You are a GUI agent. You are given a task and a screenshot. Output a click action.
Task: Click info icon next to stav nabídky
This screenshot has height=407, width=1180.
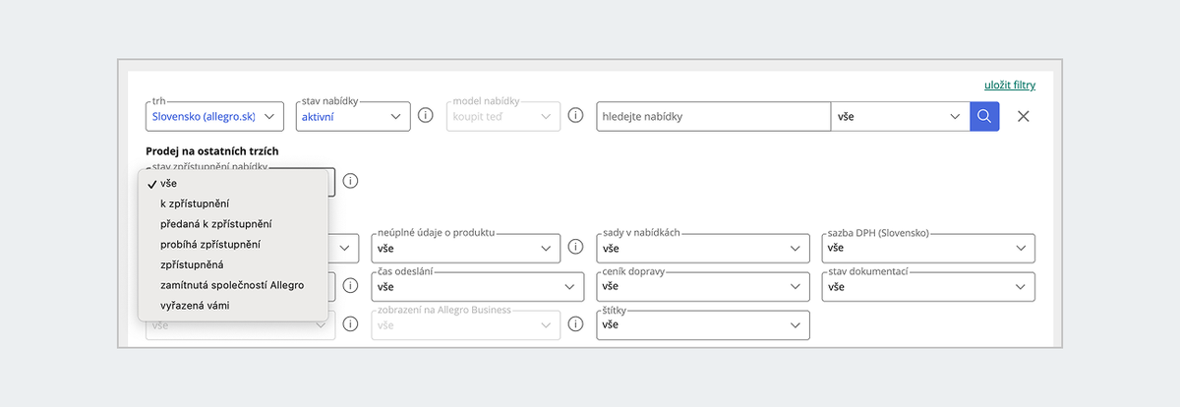(426, 116)
